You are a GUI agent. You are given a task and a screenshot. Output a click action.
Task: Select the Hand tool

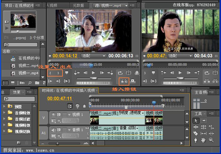pyautogui.click(x=203, y=140)
